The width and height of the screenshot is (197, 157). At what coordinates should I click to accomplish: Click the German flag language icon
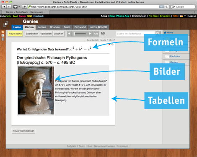point(181,16)
